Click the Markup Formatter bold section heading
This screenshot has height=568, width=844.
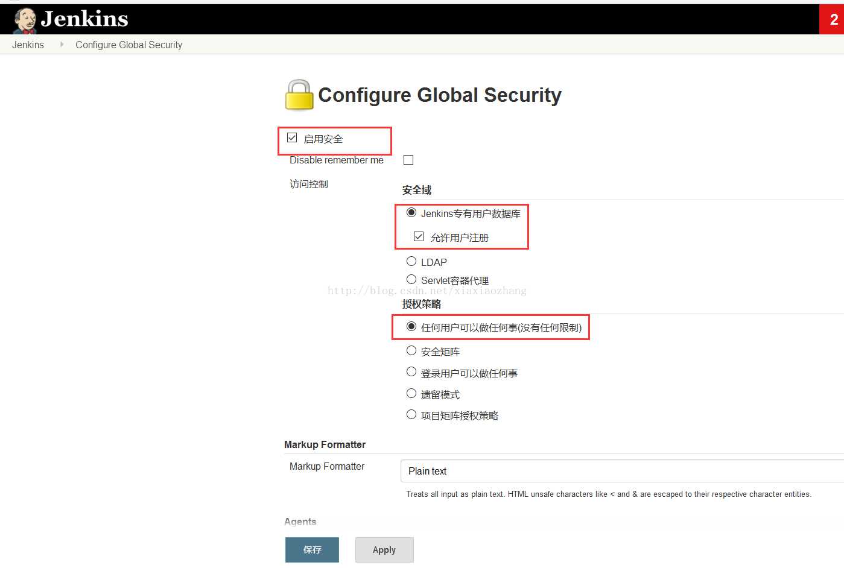(325, 444)
